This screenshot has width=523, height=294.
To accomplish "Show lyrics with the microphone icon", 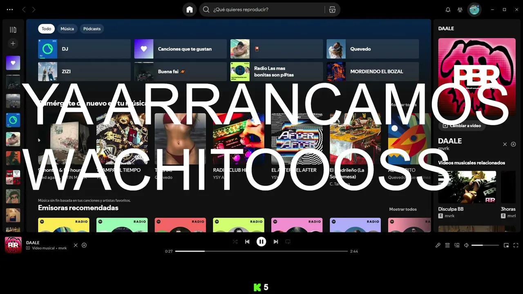I will (438, 245).
